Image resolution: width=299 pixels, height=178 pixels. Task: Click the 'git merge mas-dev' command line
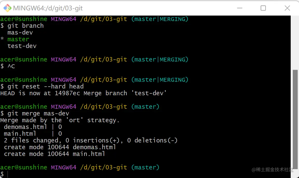[38, 113]
